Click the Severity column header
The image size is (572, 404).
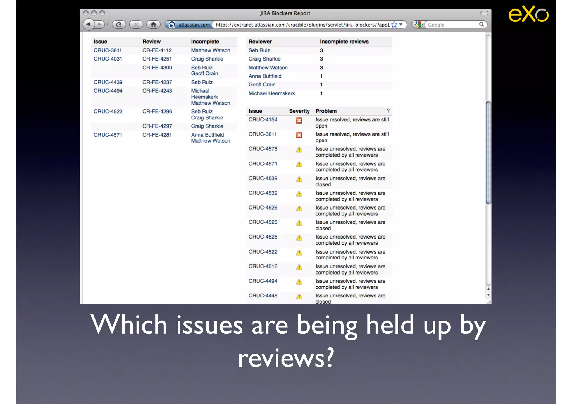coord(299,111)
